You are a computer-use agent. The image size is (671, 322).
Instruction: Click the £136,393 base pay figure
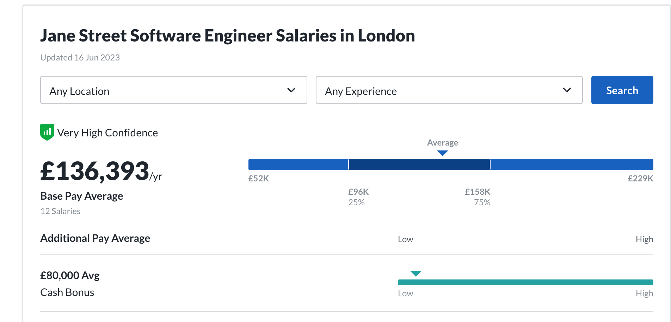point(95,172)
